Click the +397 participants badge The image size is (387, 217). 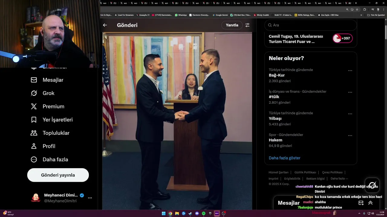click(x=343, y=38)
